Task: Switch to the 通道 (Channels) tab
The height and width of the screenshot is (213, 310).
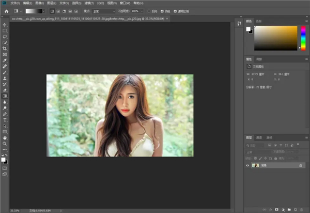Action: (259, 138)
